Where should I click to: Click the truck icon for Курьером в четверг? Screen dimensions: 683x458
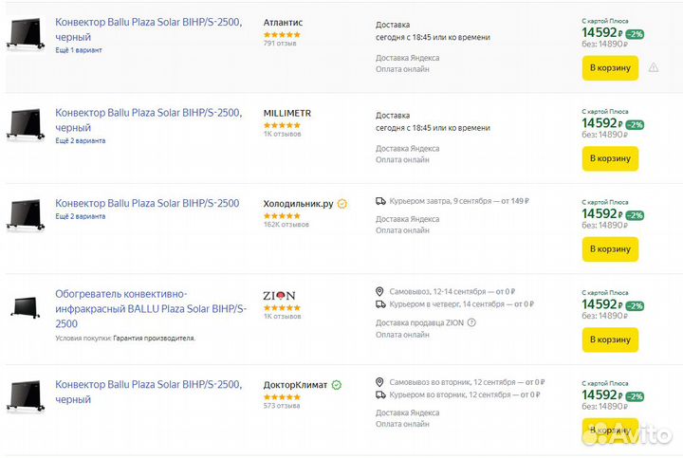[x=380, y=304]
